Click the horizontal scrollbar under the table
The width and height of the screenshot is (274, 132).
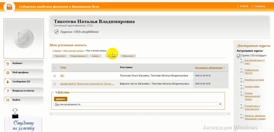[140, 113]
